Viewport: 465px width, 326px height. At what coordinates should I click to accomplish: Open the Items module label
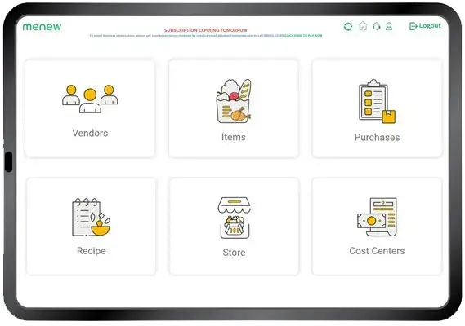pyautogui.click(x=234, y=137)
